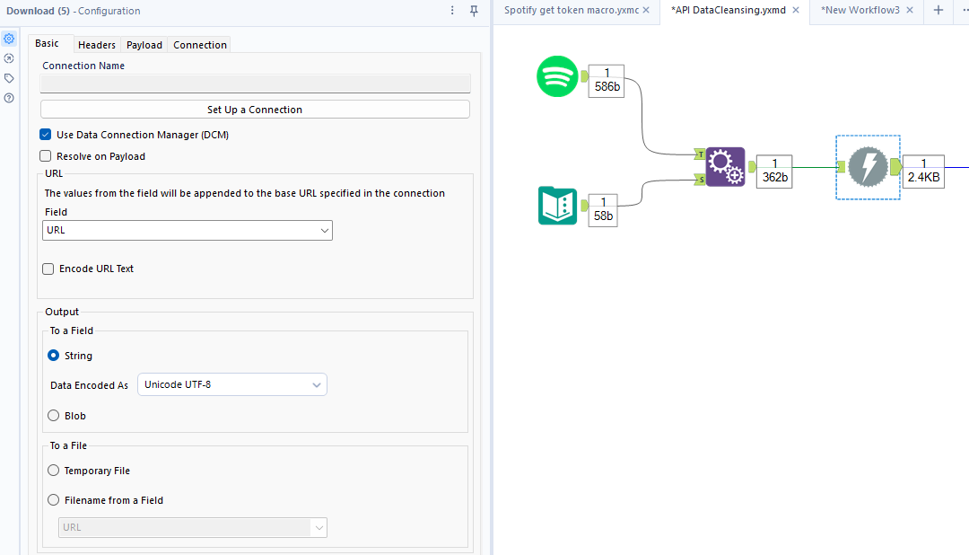Switch to the Headers tab
The width and height of the screenshot is (969, 555).
click(97, 45)
